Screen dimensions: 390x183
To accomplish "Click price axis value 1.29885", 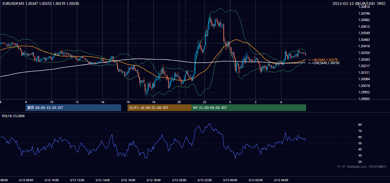I will click(364, 99).
